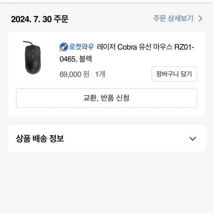
Task: Tap the 장바구니 담기 button
Action: point(174,74)
